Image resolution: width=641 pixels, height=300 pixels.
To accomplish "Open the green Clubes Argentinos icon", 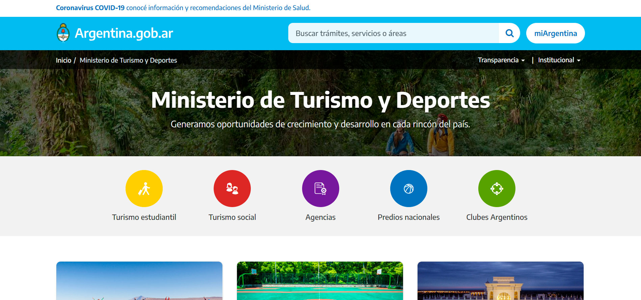I will click(x=497, y=189).
